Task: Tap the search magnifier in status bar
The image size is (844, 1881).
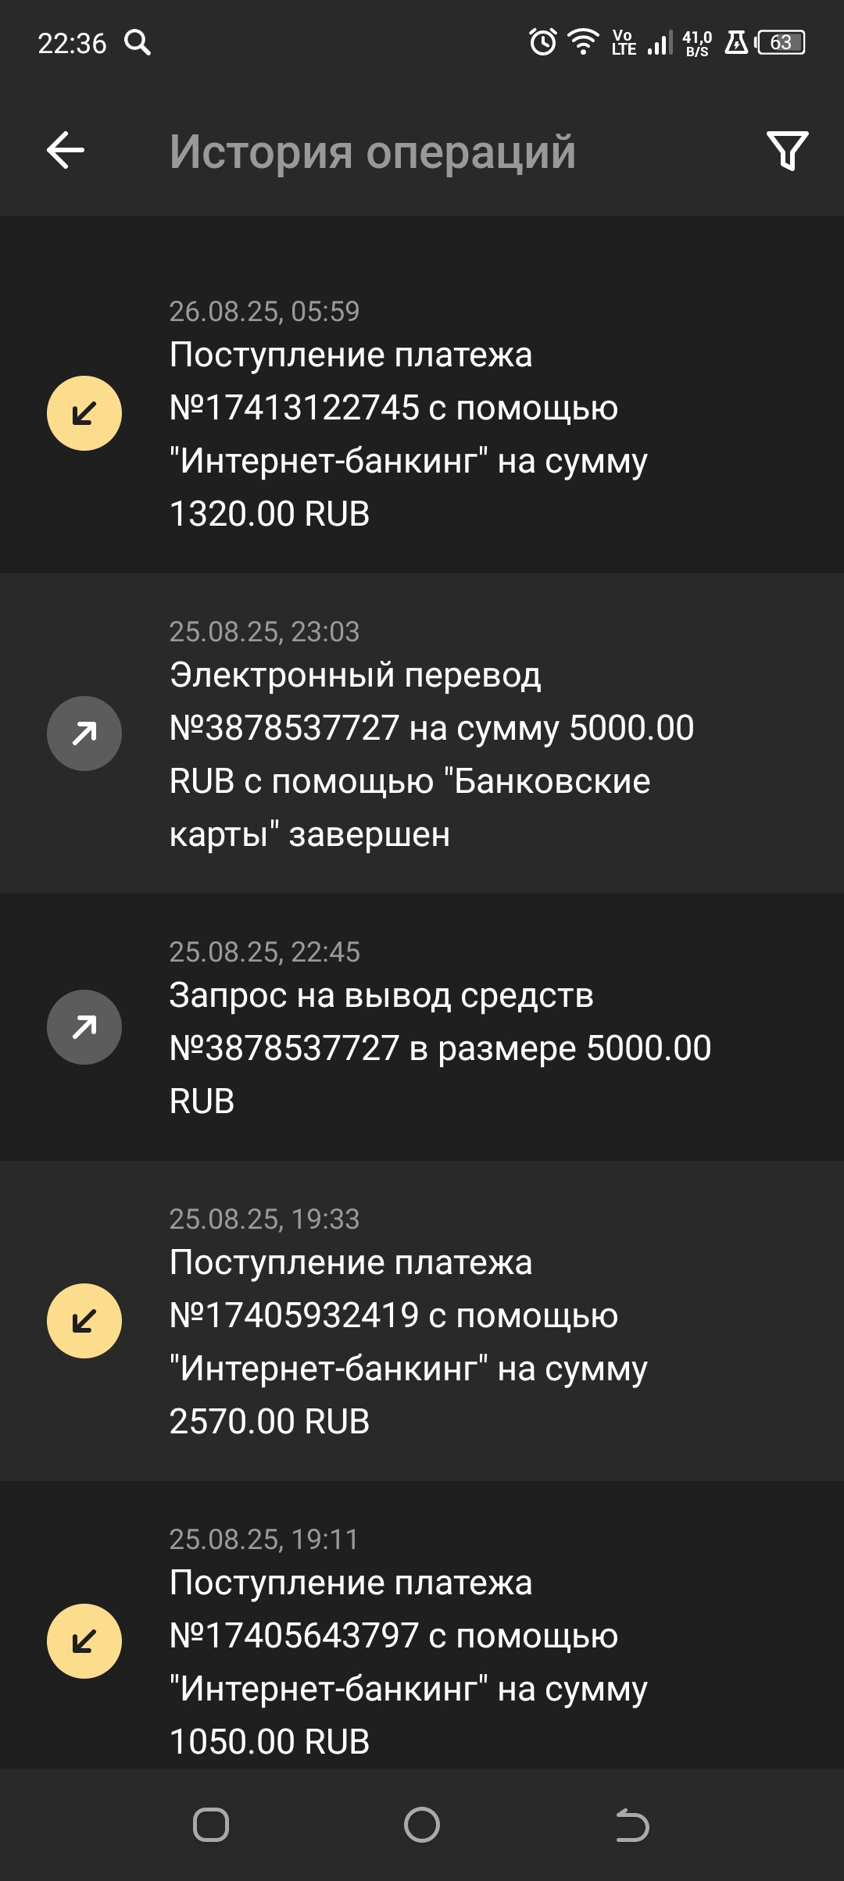Action: click(138, 42)
